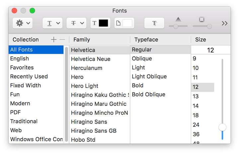Add a new collection with plus button

point(54,39)
